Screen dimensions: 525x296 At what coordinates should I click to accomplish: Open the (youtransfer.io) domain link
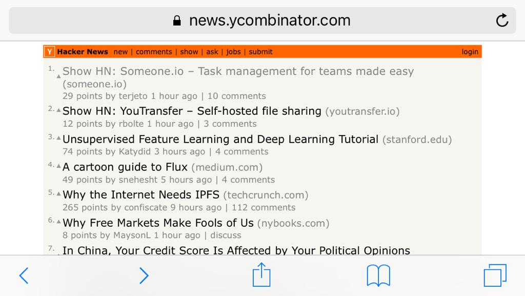(x=362, y=111)
